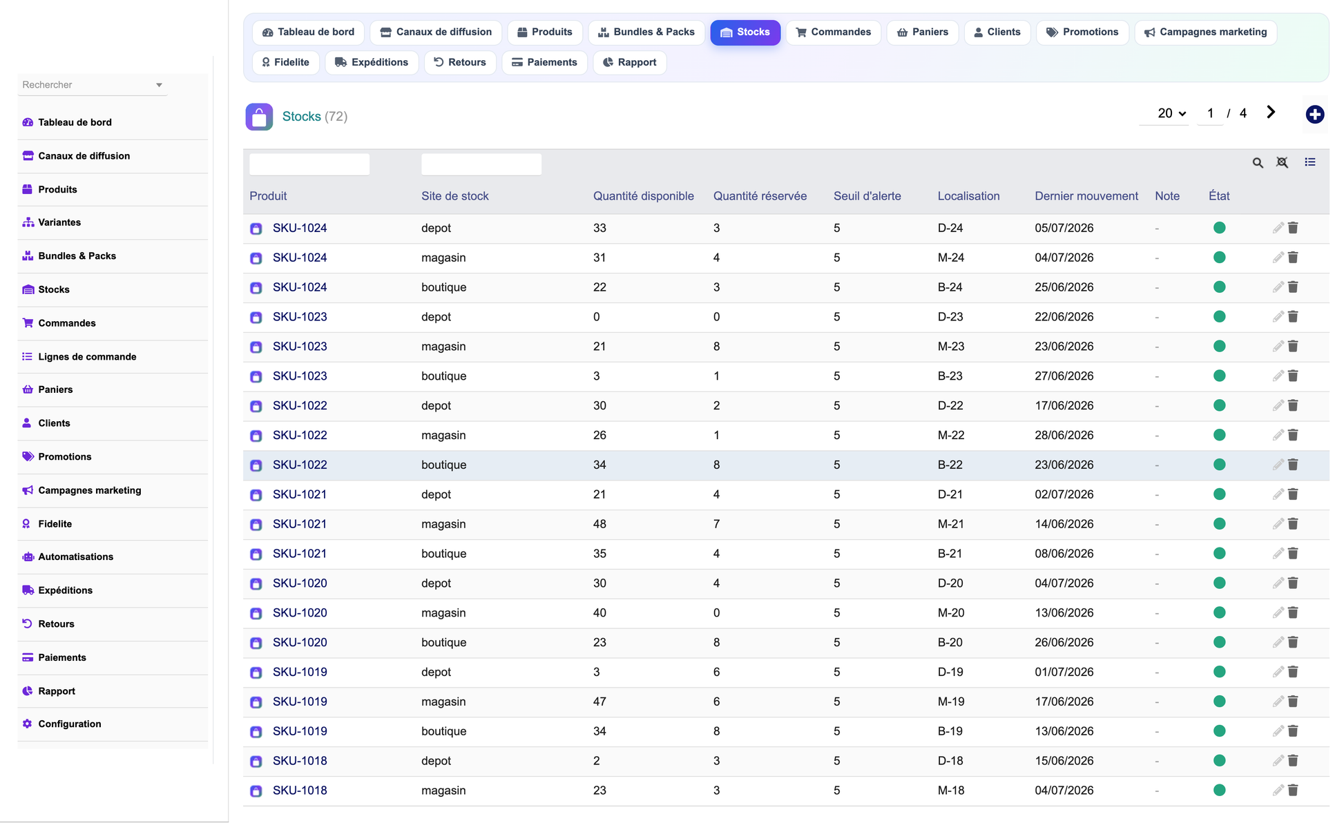This screenshot has height=832, width=1344.
Task: Click green state dot of SKU-1019 depot row
Action: coord(1219,672)
